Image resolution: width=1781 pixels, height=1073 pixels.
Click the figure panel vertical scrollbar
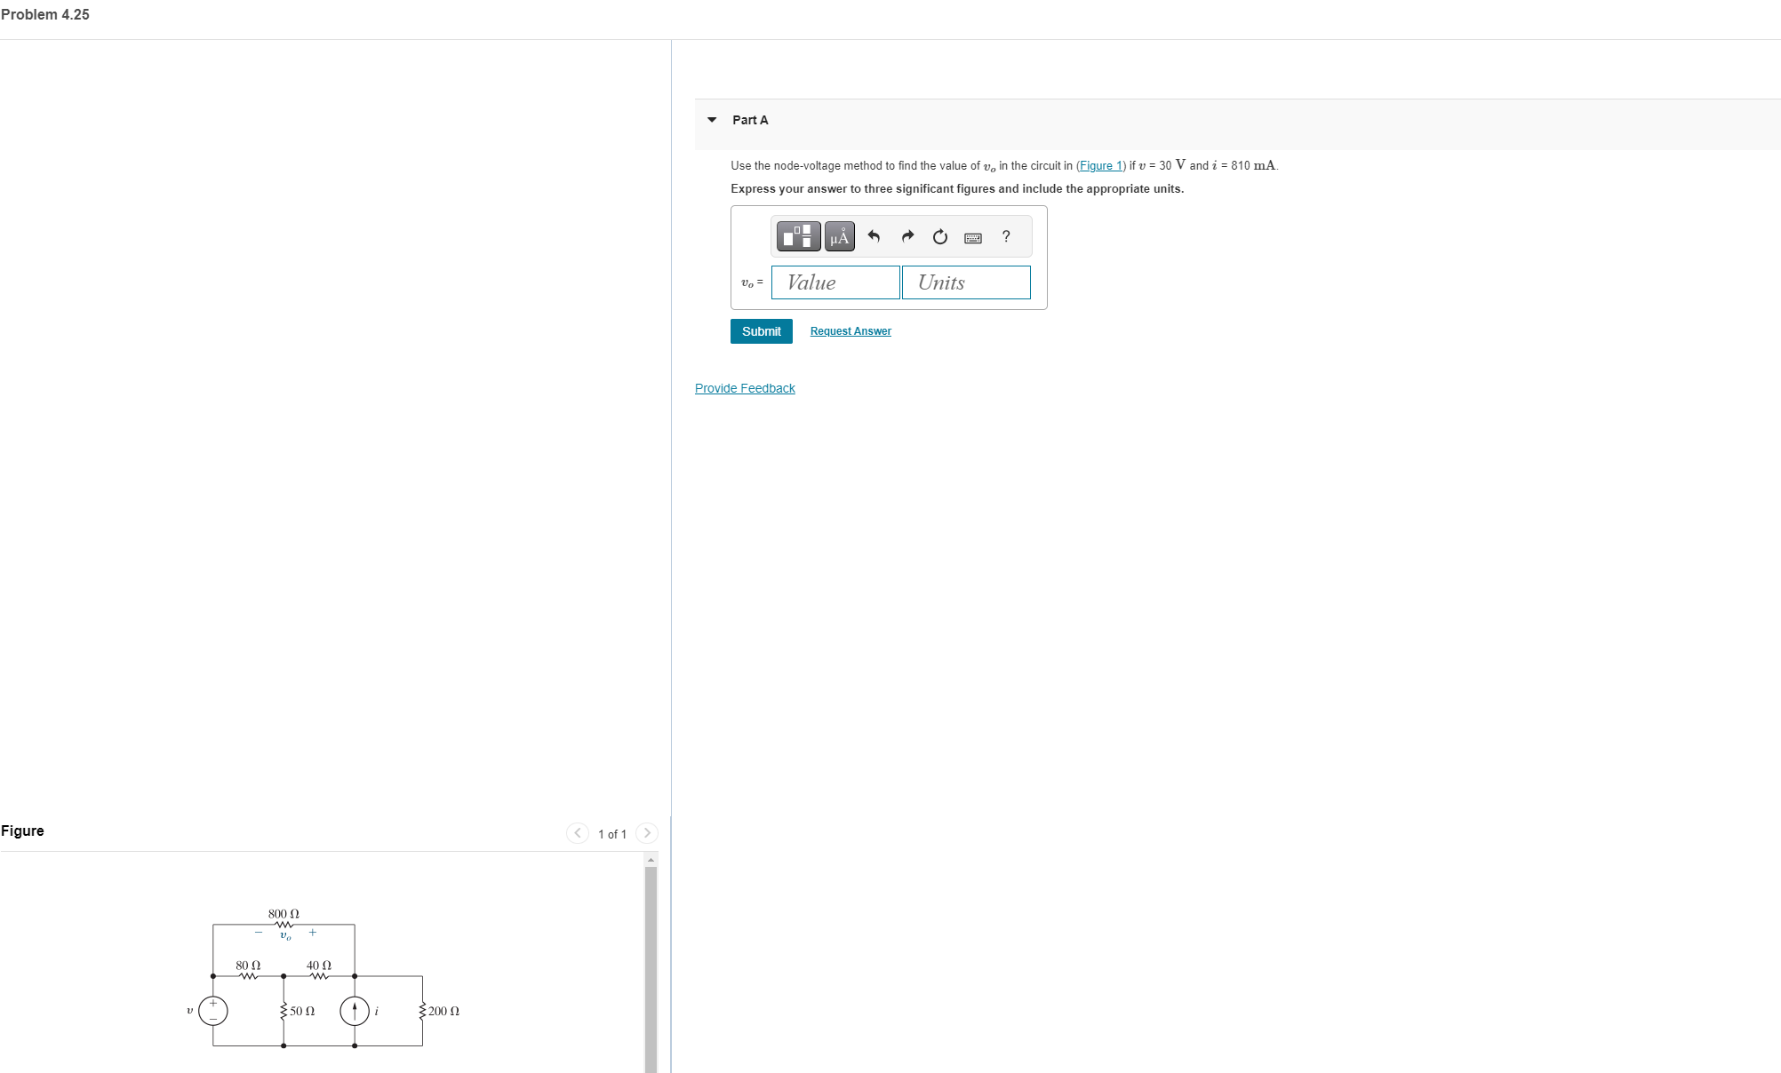[651, 968]
